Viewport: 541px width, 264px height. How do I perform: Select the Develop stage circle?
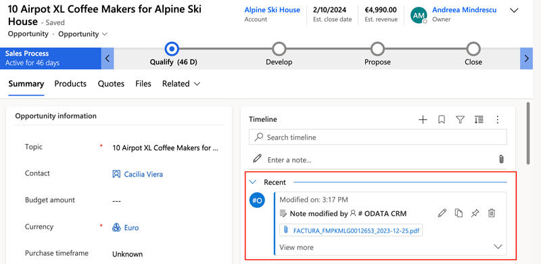279,49
